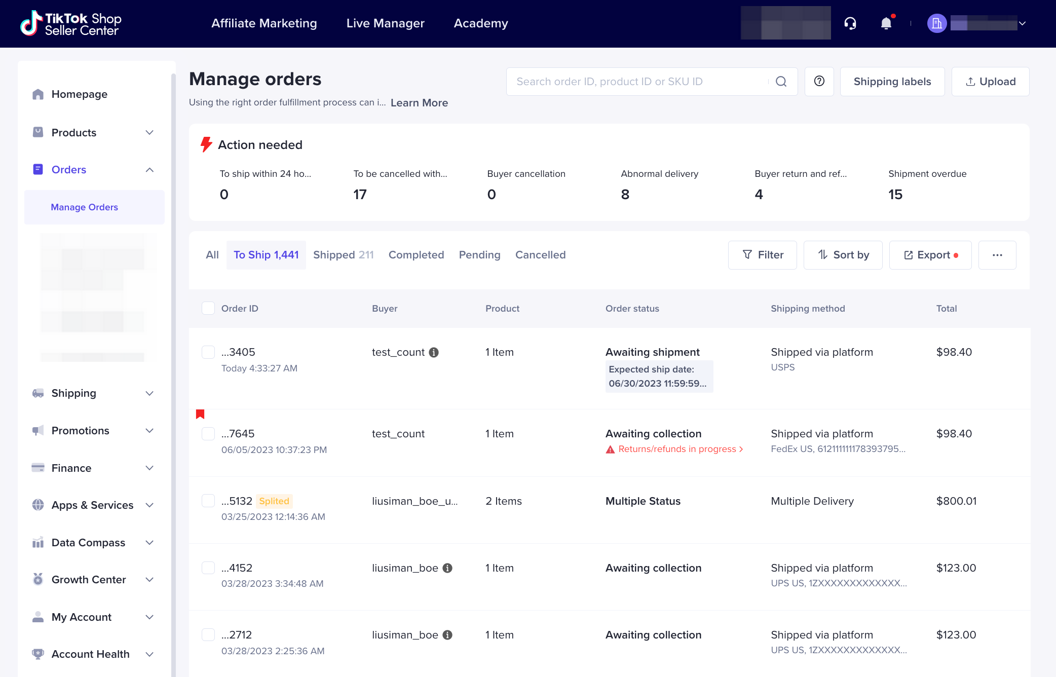Click the Growth Center medal icon
This screenshot has height=677, width=1056.
point(38,579)
